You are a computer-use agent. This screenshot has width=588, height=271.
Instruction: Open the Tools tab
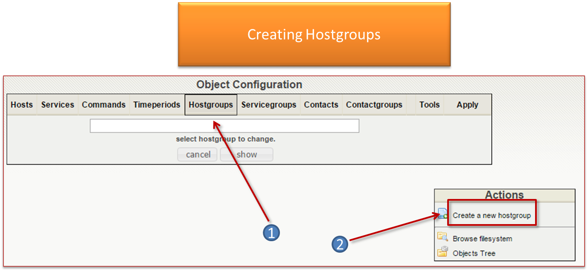[x=429, y=105]
